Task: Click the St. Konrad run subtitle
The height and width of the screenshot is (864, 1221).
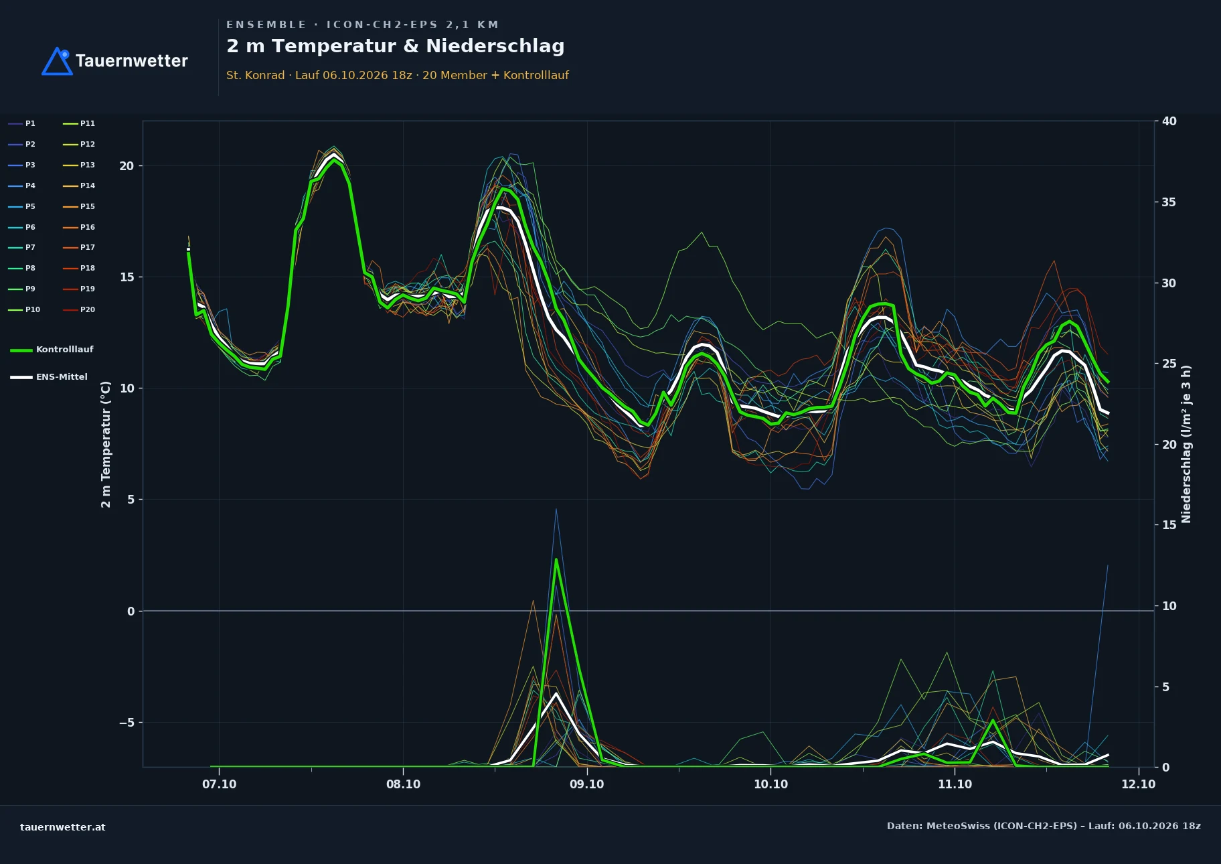Action: (398, 75)
